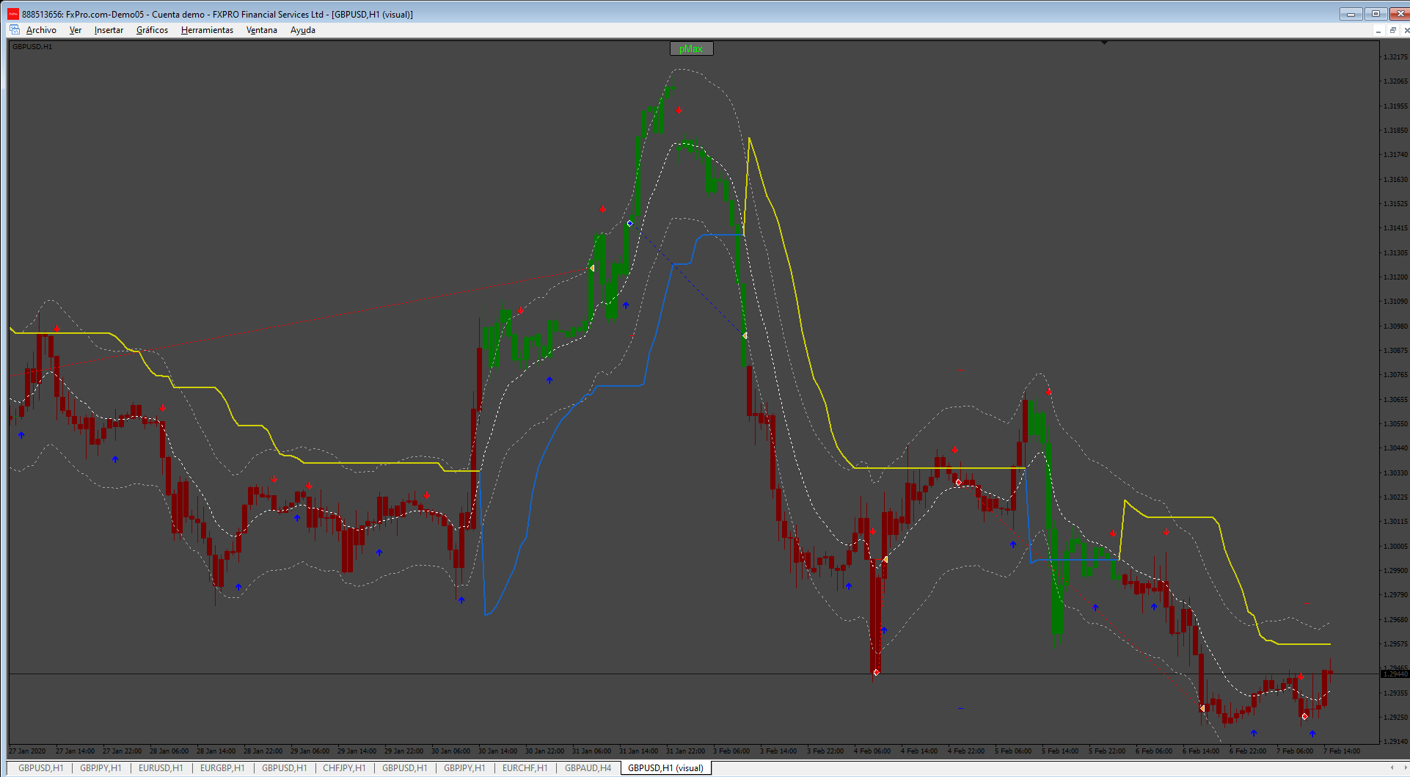The height and width of the screenshot is (777, 1410).
Task: Click the 31 Jan 22:00 time axis label
Action: click(685, 751)
